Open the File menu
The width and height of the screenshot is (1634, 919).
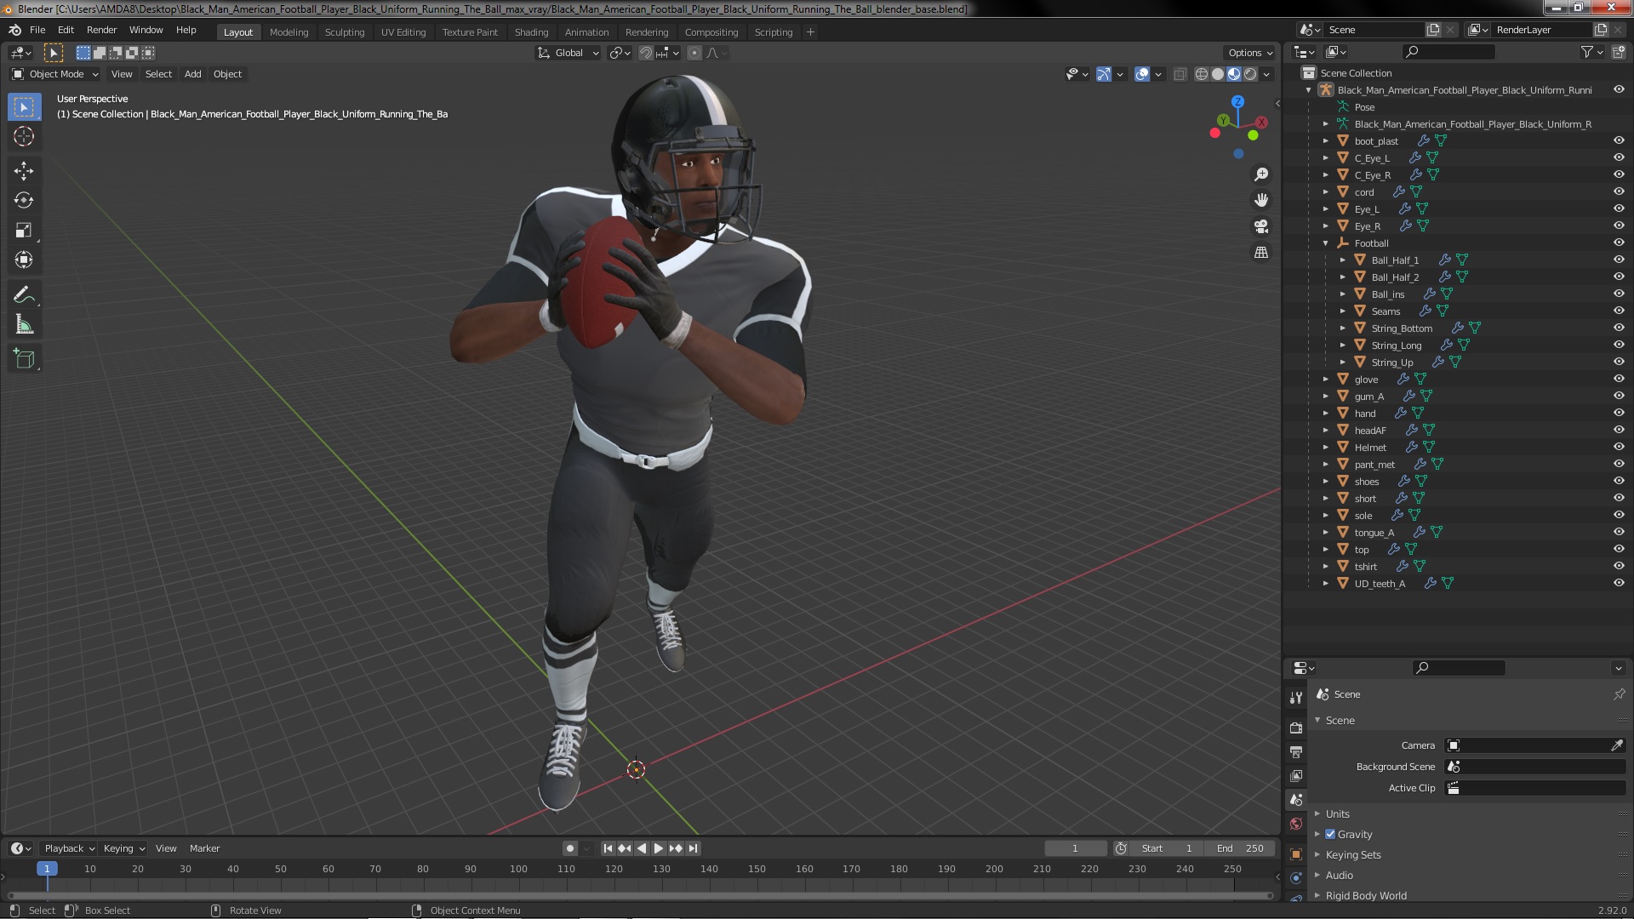tap(37, 30)
